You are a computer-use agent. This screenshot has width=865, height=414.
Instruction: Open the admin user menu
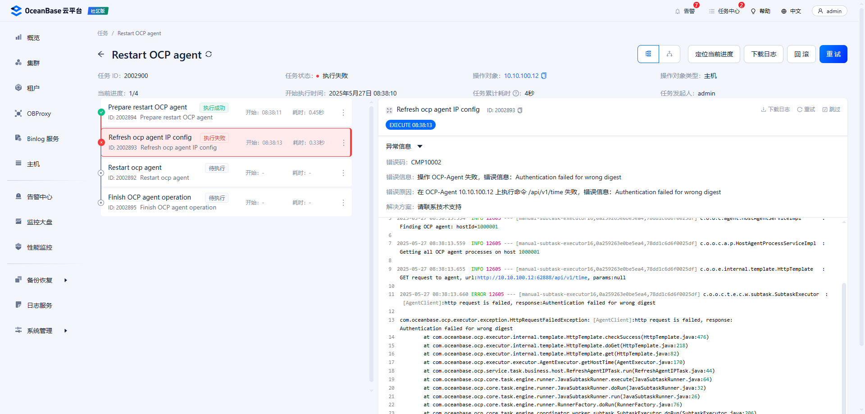(829, 11)
